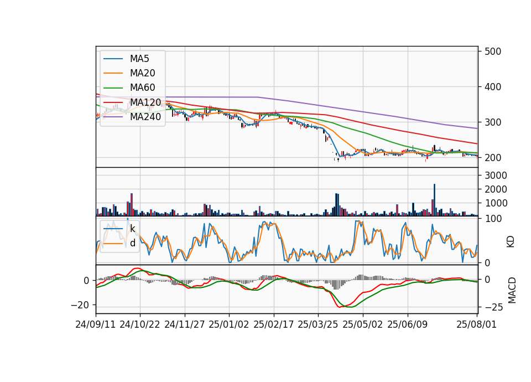Click the orange MA20 legend line swatch
Image resolution: width=531 pixels, height=382 pixels.
click(113, 73)
